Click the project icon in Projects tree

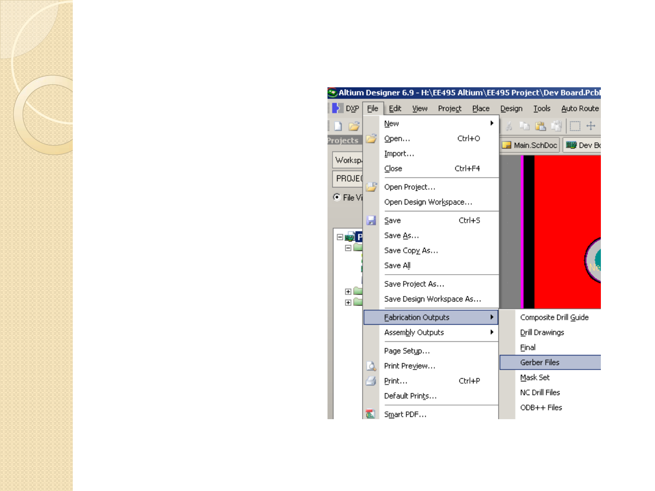coord(349,237)
